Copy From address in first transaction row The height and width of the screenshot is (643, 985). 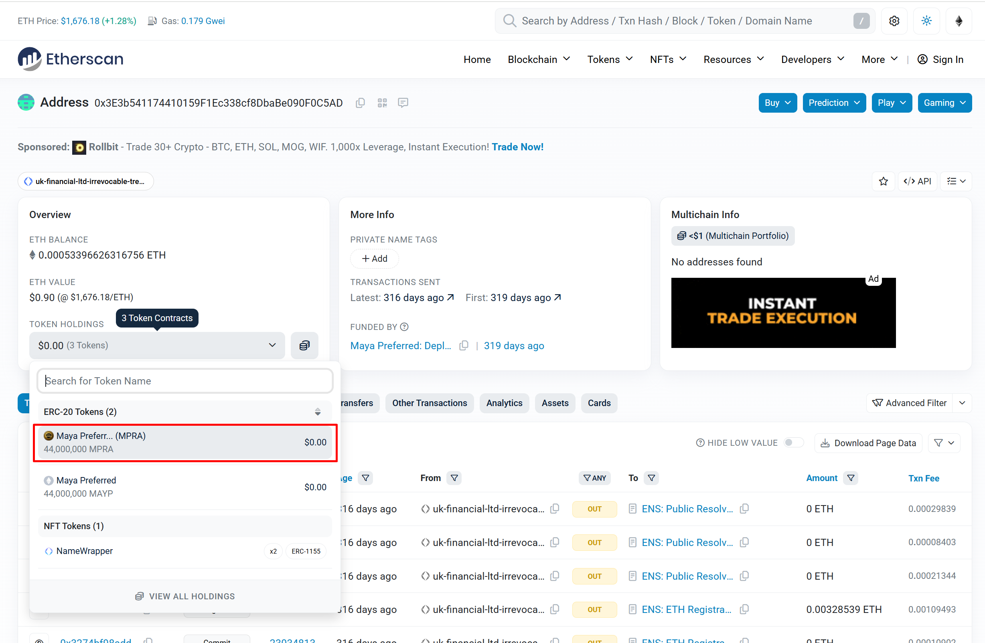click(x=555, y=509)
